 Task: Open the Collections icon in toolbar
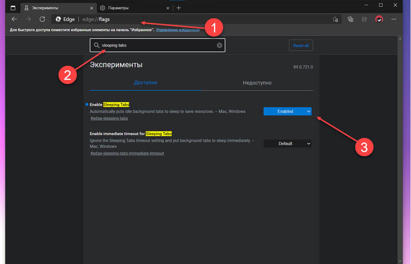[351, 19]
